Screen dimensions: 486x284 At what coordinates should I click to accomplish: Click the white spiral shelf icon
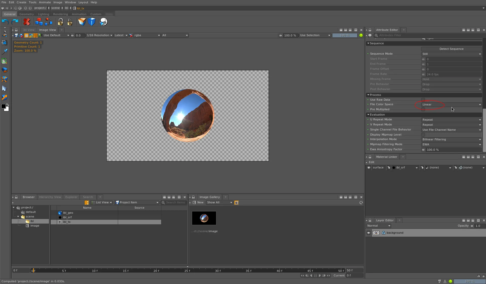tap(103, 22)
